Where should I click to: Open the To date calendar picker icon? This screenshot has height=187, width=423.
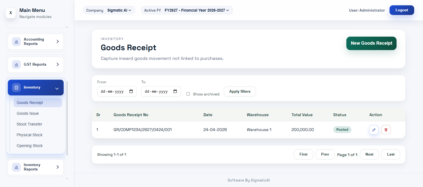point(175,92)
